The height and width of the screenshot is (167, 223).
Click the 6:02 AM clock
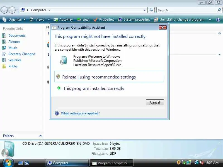point(212,163)
